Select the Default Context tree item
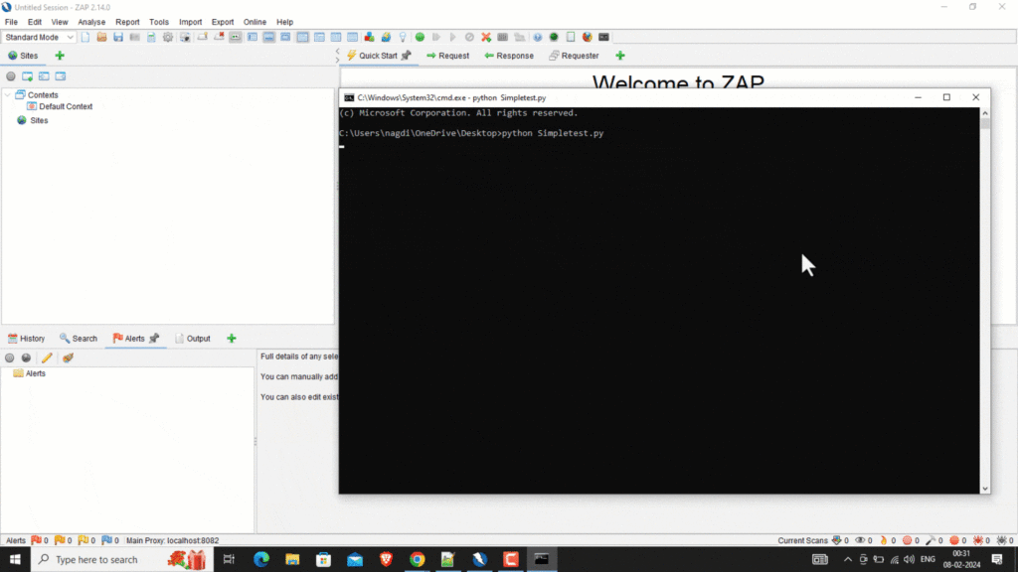This screenshot has height=572, width=1018. 60,106
